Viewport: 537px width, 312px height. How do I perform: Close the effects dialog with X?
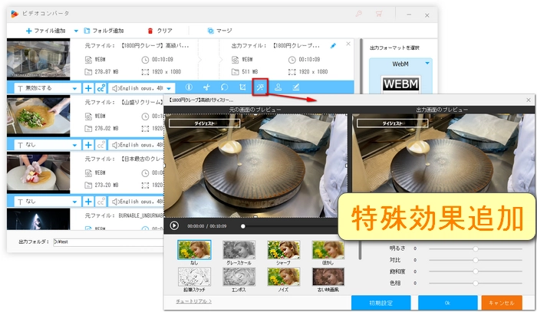pos(529,100)
